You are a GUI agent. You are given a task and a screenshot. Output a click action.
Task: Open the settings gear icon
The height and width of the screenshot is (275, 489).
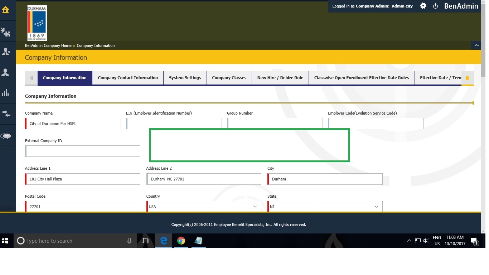[423, 6]
